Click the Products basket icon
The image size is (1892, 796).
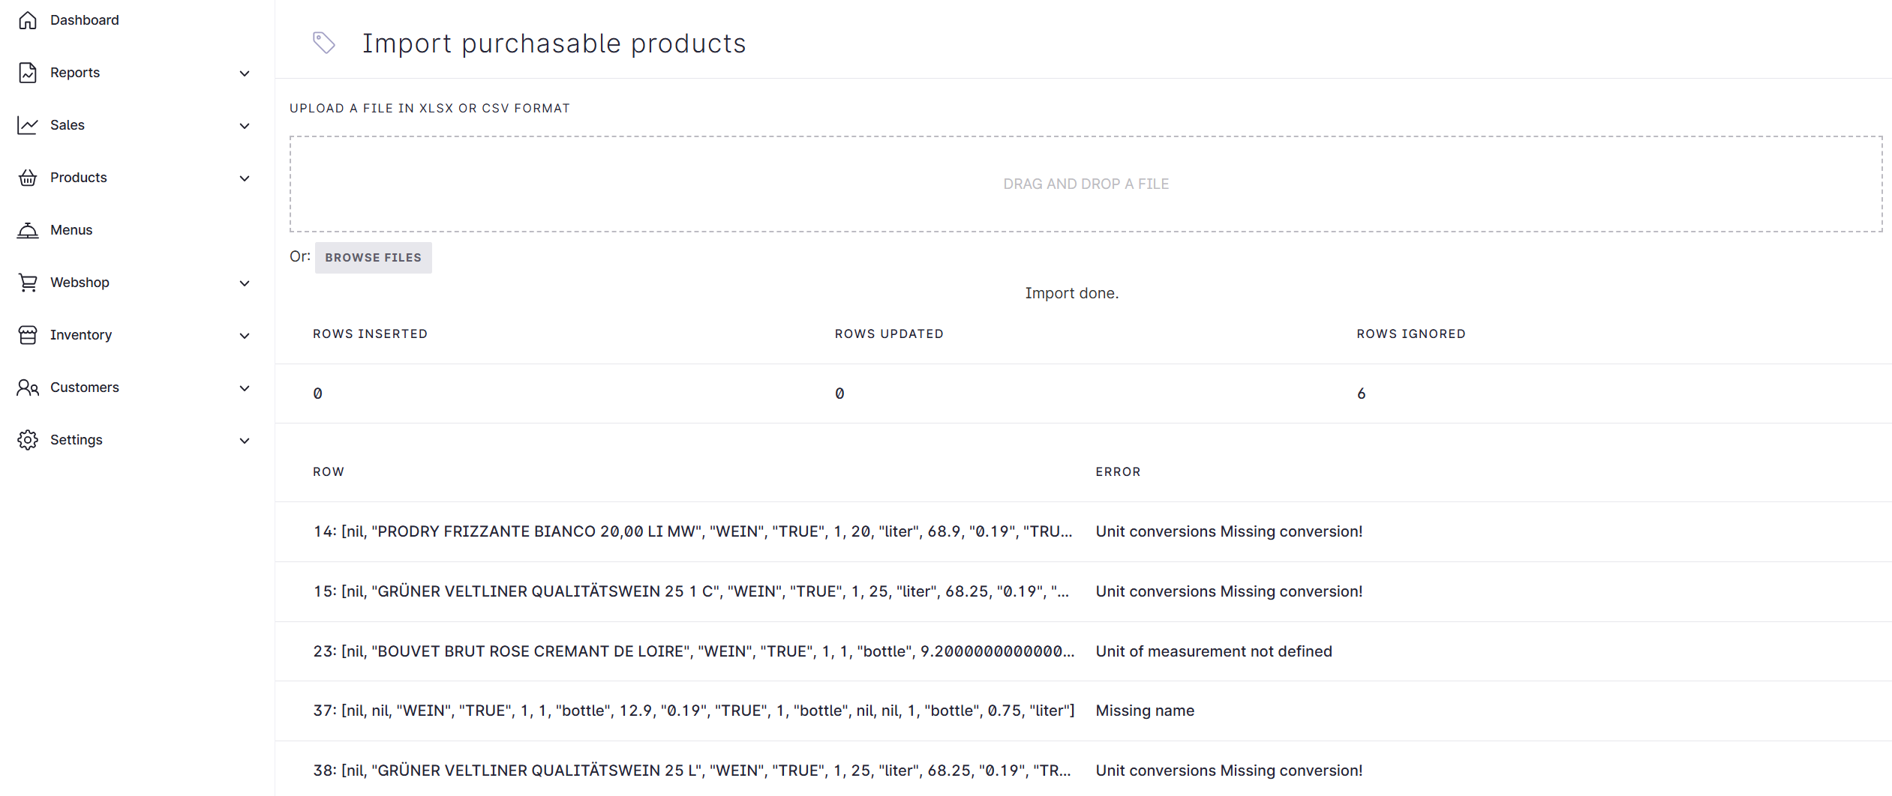tap(28, 178)
